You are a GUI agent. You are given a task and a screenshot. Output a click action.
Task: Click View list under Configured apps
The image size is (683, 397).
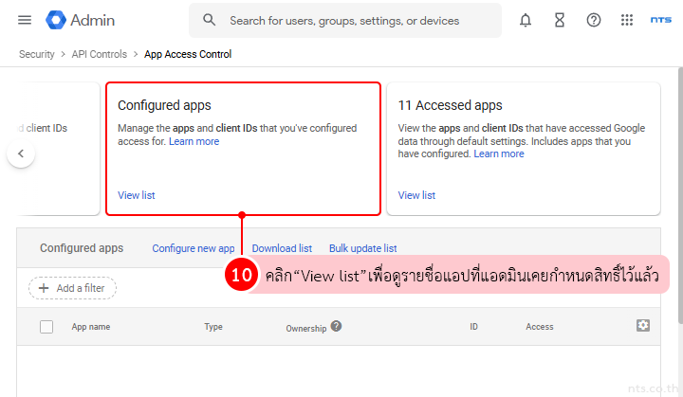click(x=136, y=195)
